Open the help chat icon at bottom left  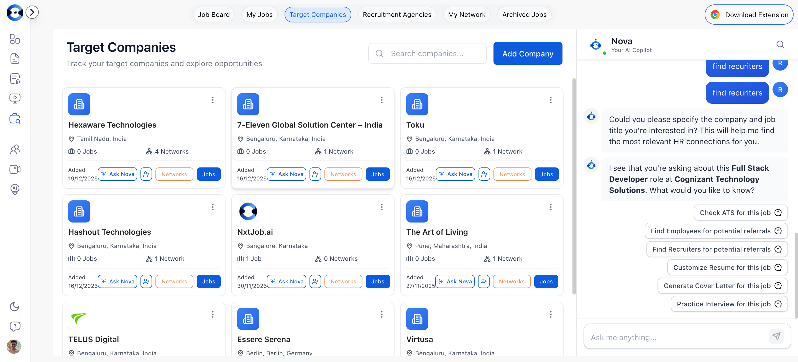[x=15, y=326]
